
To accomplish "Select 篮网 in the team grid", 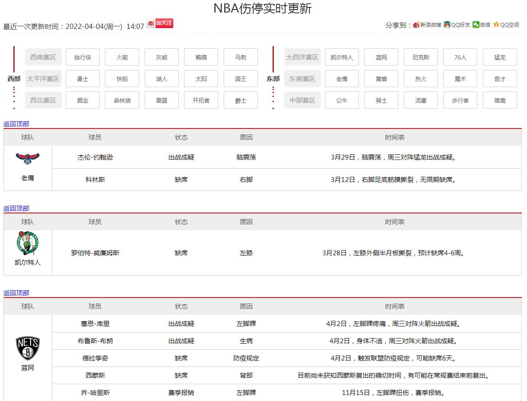I will pos(381,57).
